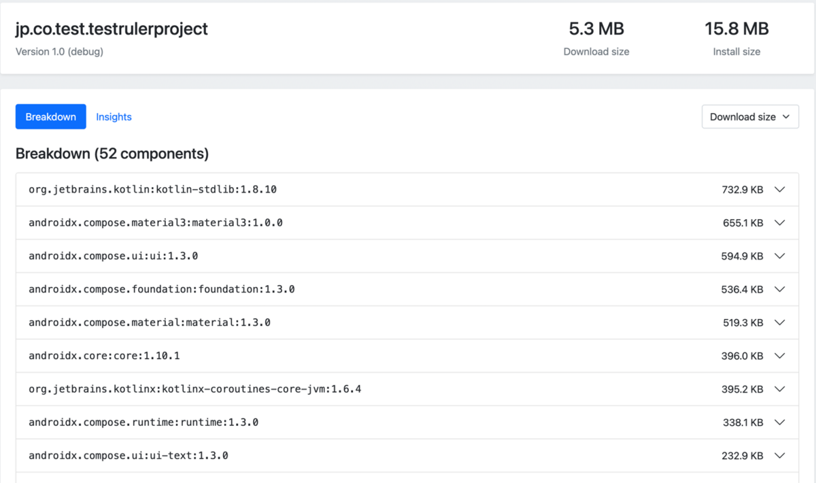The width and height of the screenshot is (816, 483).
Task: Switch to the Insights tab
Action: [x=114, y=117]
